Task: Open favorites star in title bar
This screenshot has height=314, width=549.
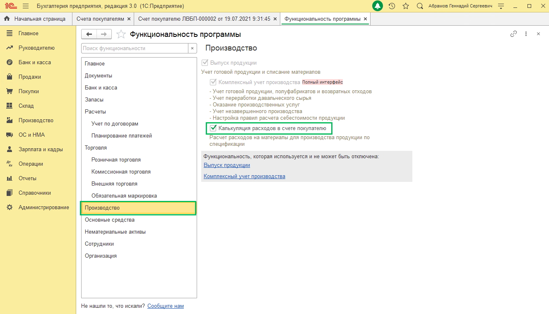Action: pos(406,6)
